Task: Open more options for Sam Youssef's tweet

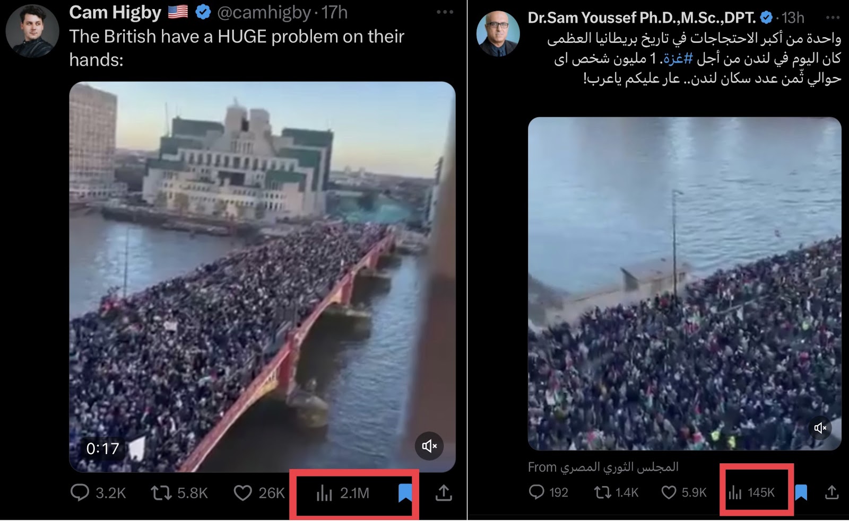Action: tap(833, 17)
